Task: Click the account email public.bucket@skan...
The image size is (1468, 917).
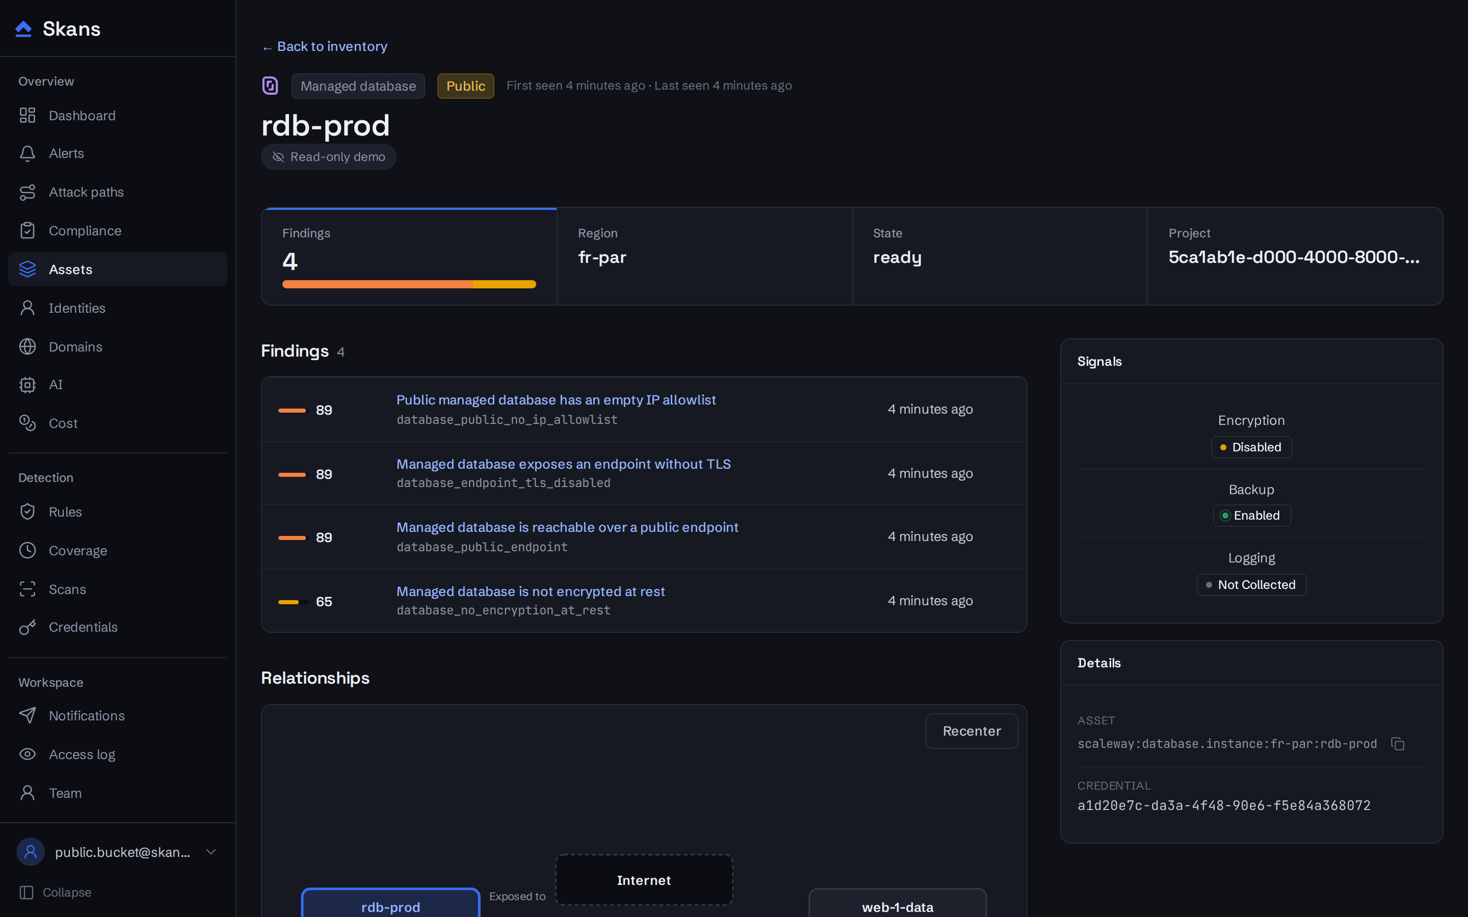Action: coord(122,852)
